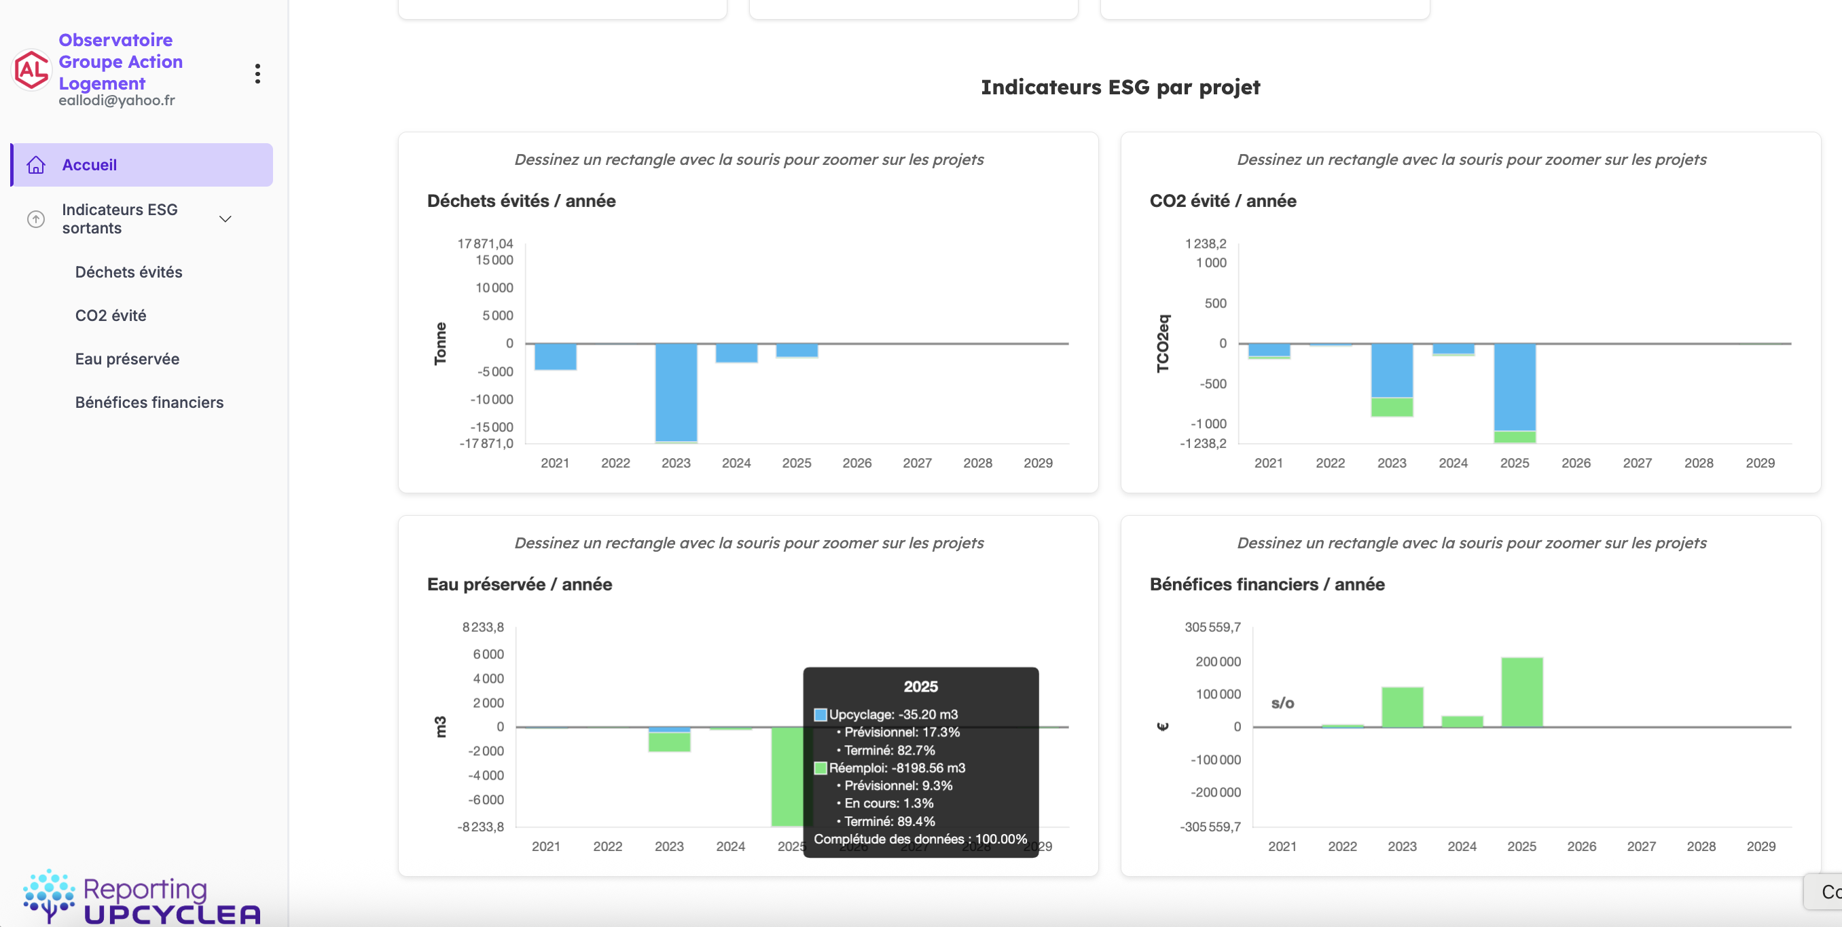
Task: Open the Accueil menu item
Action: coord(90,165)
